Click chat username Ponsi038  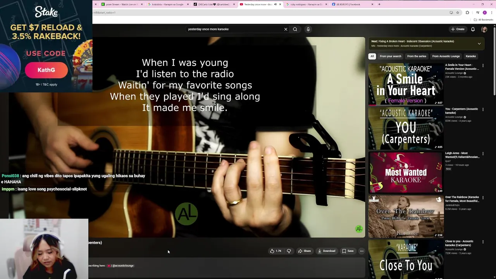(10, 176)
